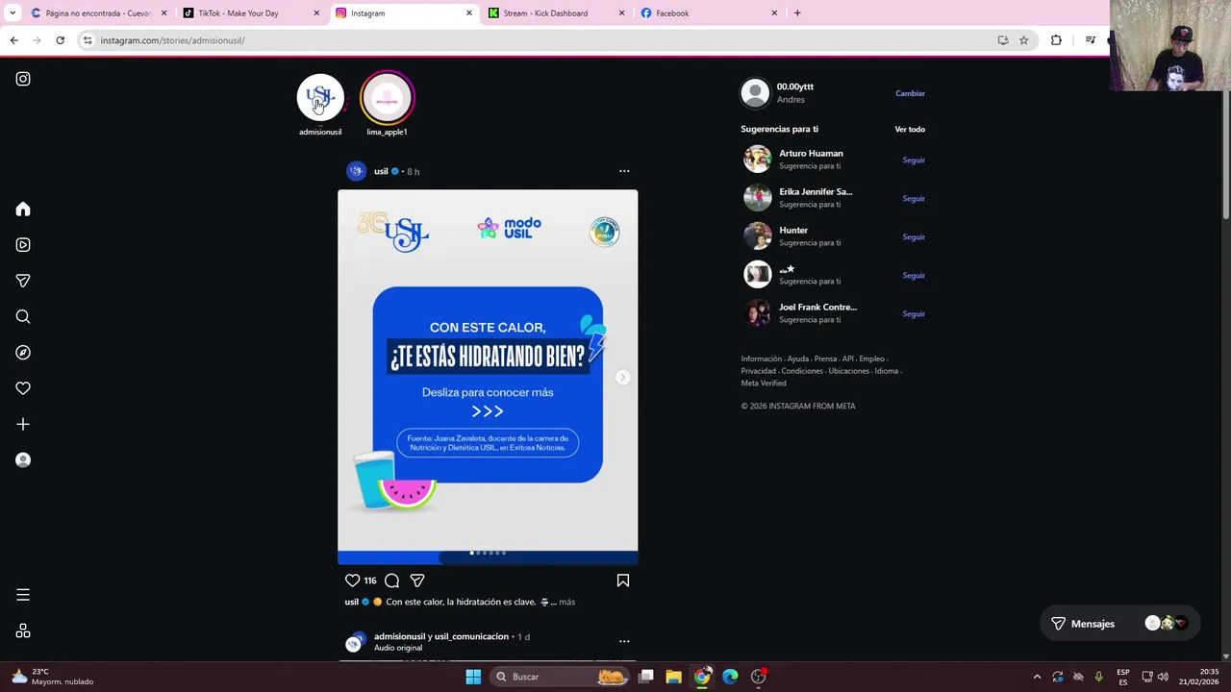The height and width of the screenshot is (692, 1231).
Task: Open options menu of admisionusil post
Action: click(624, 641)
